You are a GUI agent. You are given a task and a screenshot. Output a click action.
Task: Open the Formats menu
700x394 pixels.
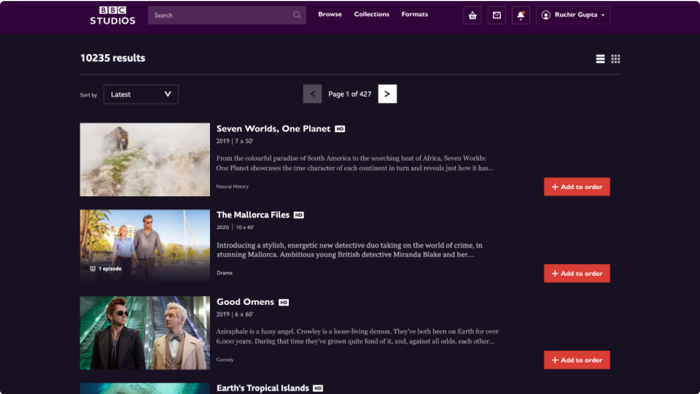[415, 14]
